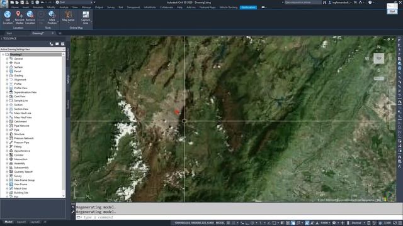Toggle ortho mode in status bar

tap(247, 223)
